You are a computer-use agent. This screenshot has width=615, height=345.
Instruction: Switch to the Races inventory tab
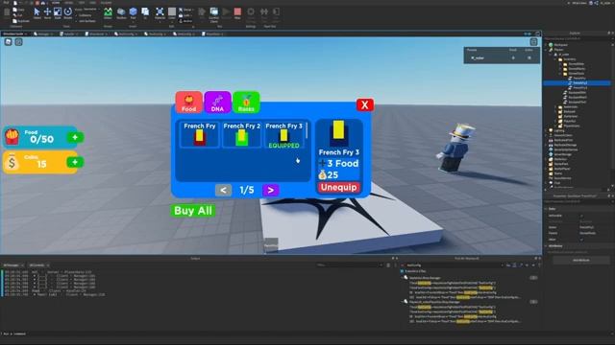(x=246, y=103)
